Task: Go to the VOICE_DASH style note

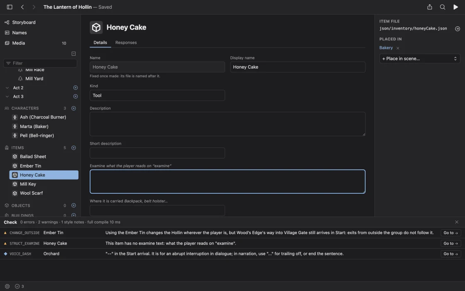Action: pos(451,254)
